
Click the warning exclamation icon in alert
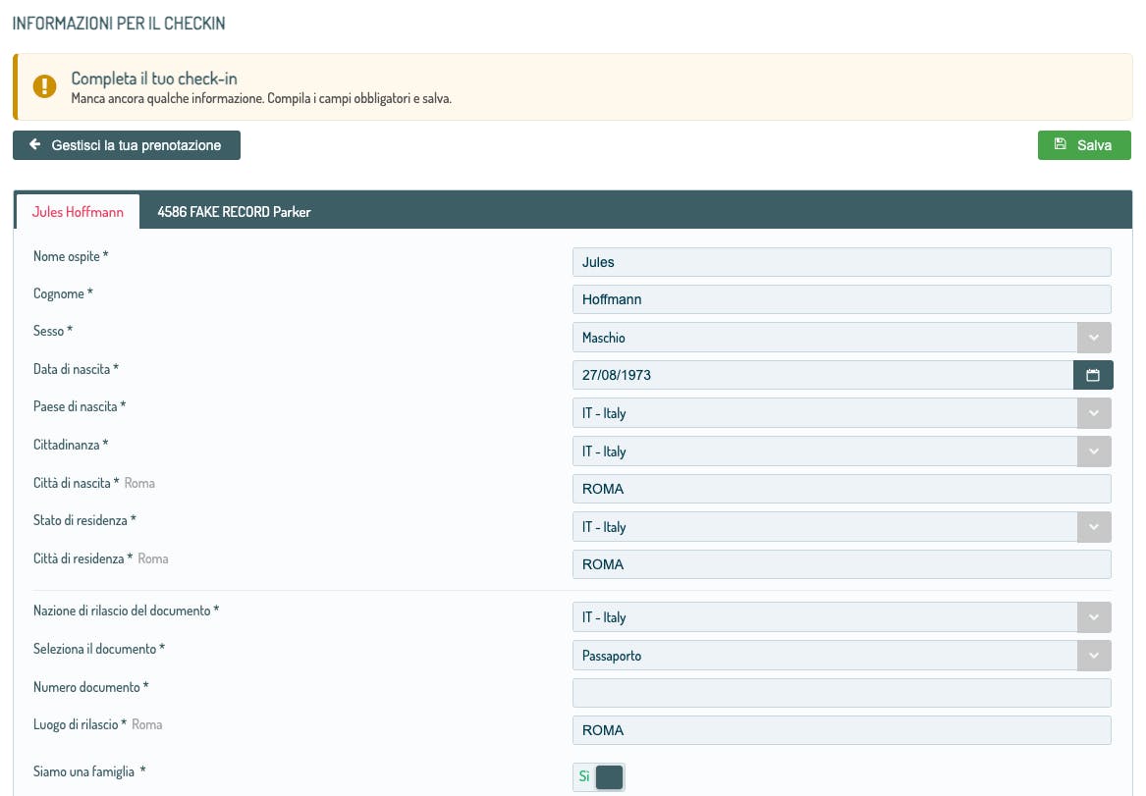(x=44, y=86)
